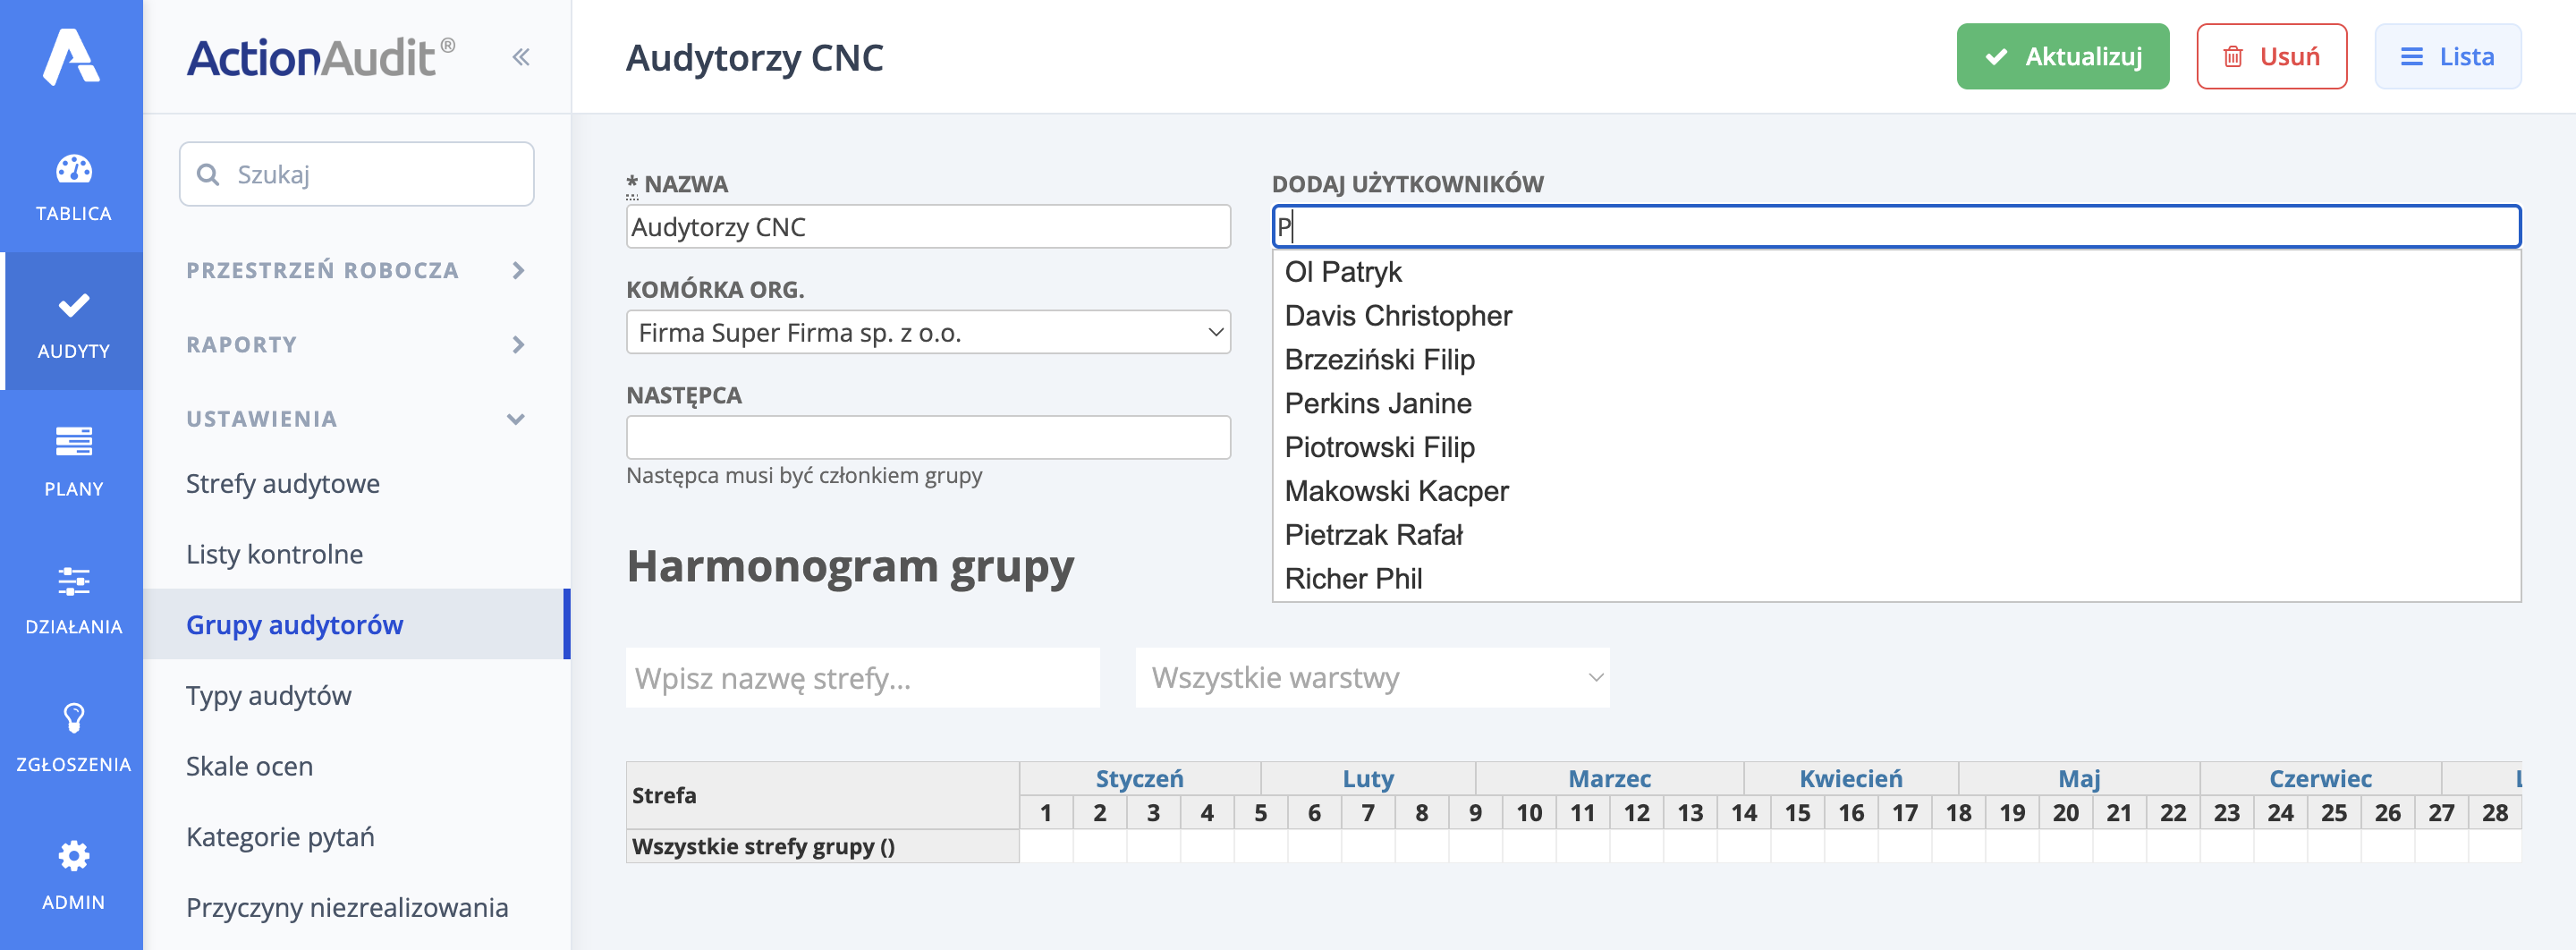The height and width of the screenshot is (950, 2576).
Task: Click the Lista button
Action: [2447, 57]
